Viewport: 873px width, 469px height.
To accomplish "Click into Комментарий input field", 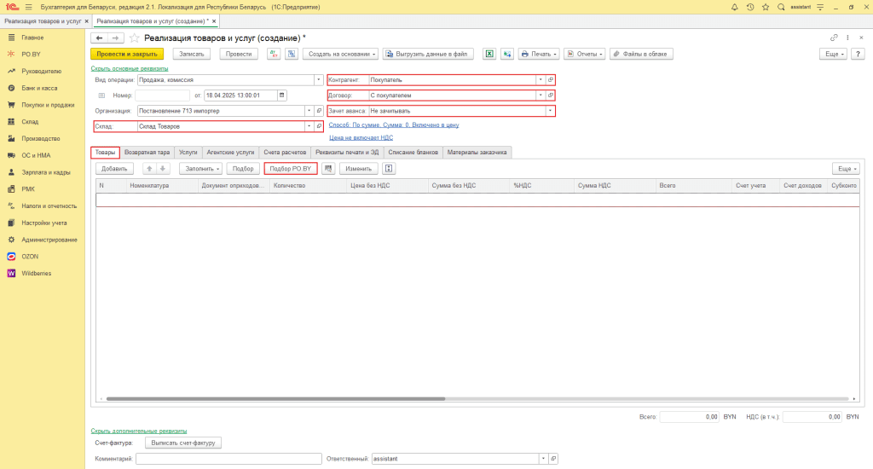I will (228, 459).
